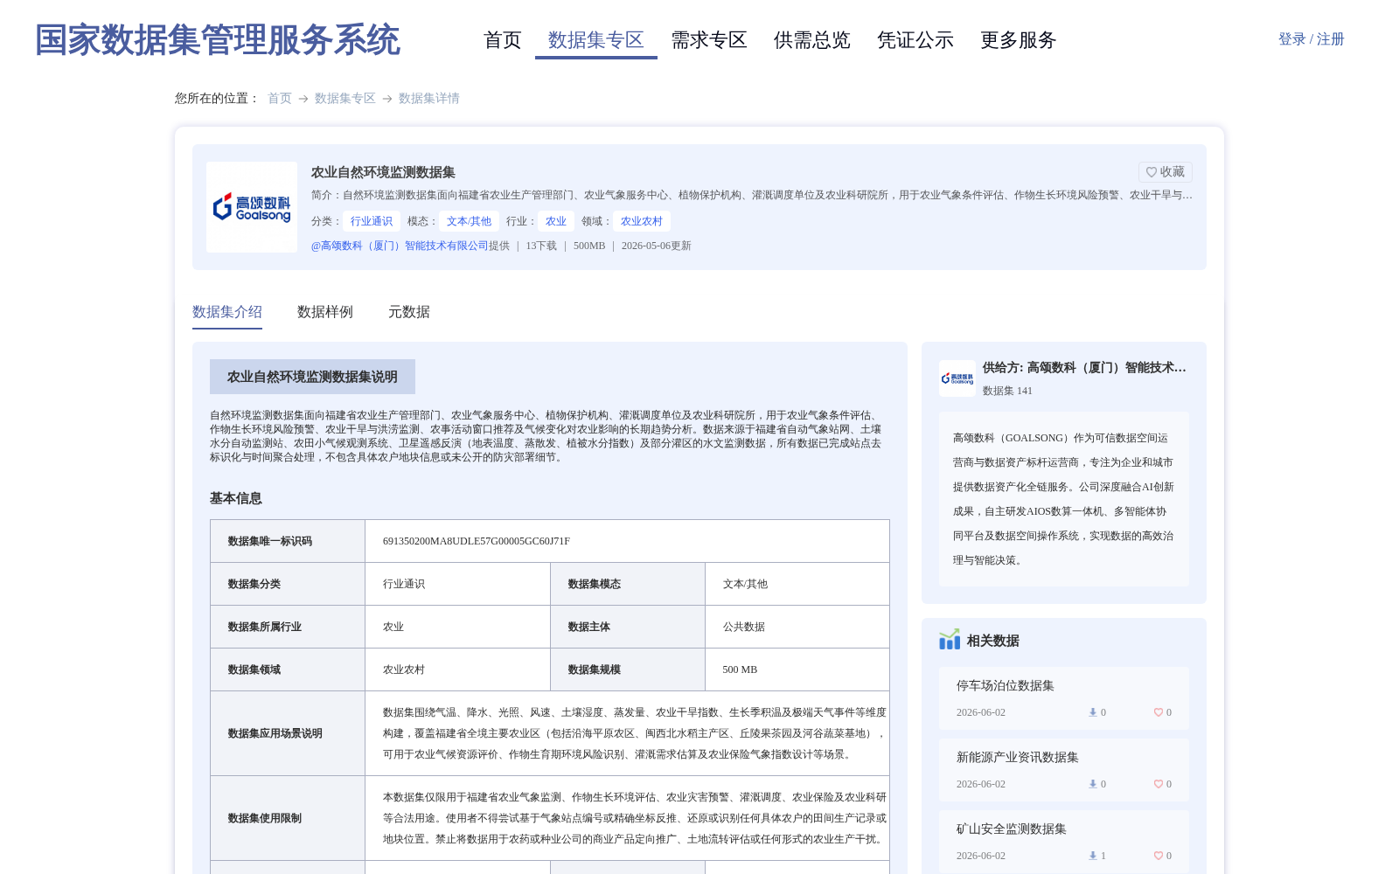
Task: Click the heart icon in the 收藏 button
Action: (x=1152, y=172)
